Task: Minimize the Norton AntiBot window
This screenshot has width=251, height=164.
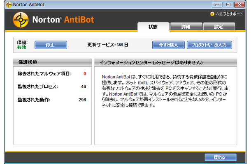Action: pos(217,5)
